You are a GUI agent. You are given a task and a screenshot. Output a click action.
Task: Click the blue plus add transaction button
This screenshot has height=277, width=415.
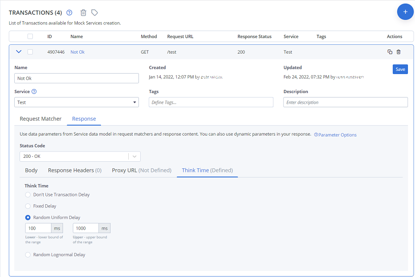coord(405,12)
